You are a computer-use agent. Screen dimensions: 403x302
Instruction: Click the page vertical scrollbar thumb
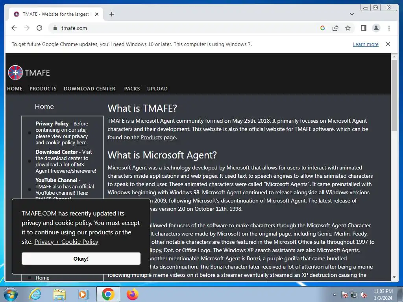pyautogui.click(x=394, y=95)
